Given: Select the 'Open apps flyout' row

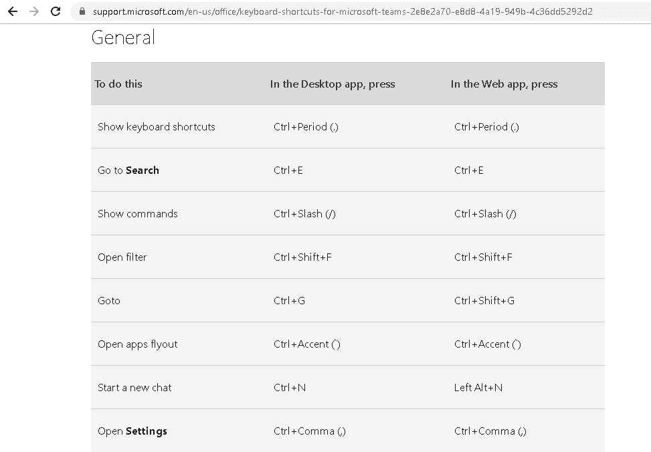Looking at the screenshot, I should (x=138, y=344).
